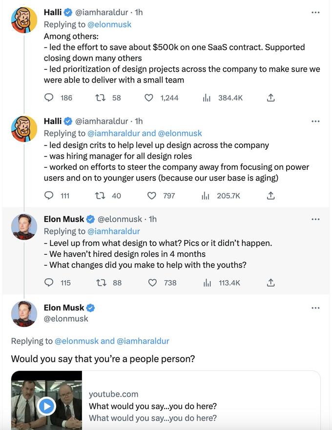This screenshot has width=332, height=430.
Task: Expand options menu on Elon's bottom tweet
Action: pyautogui.click(x=316, y=307)
